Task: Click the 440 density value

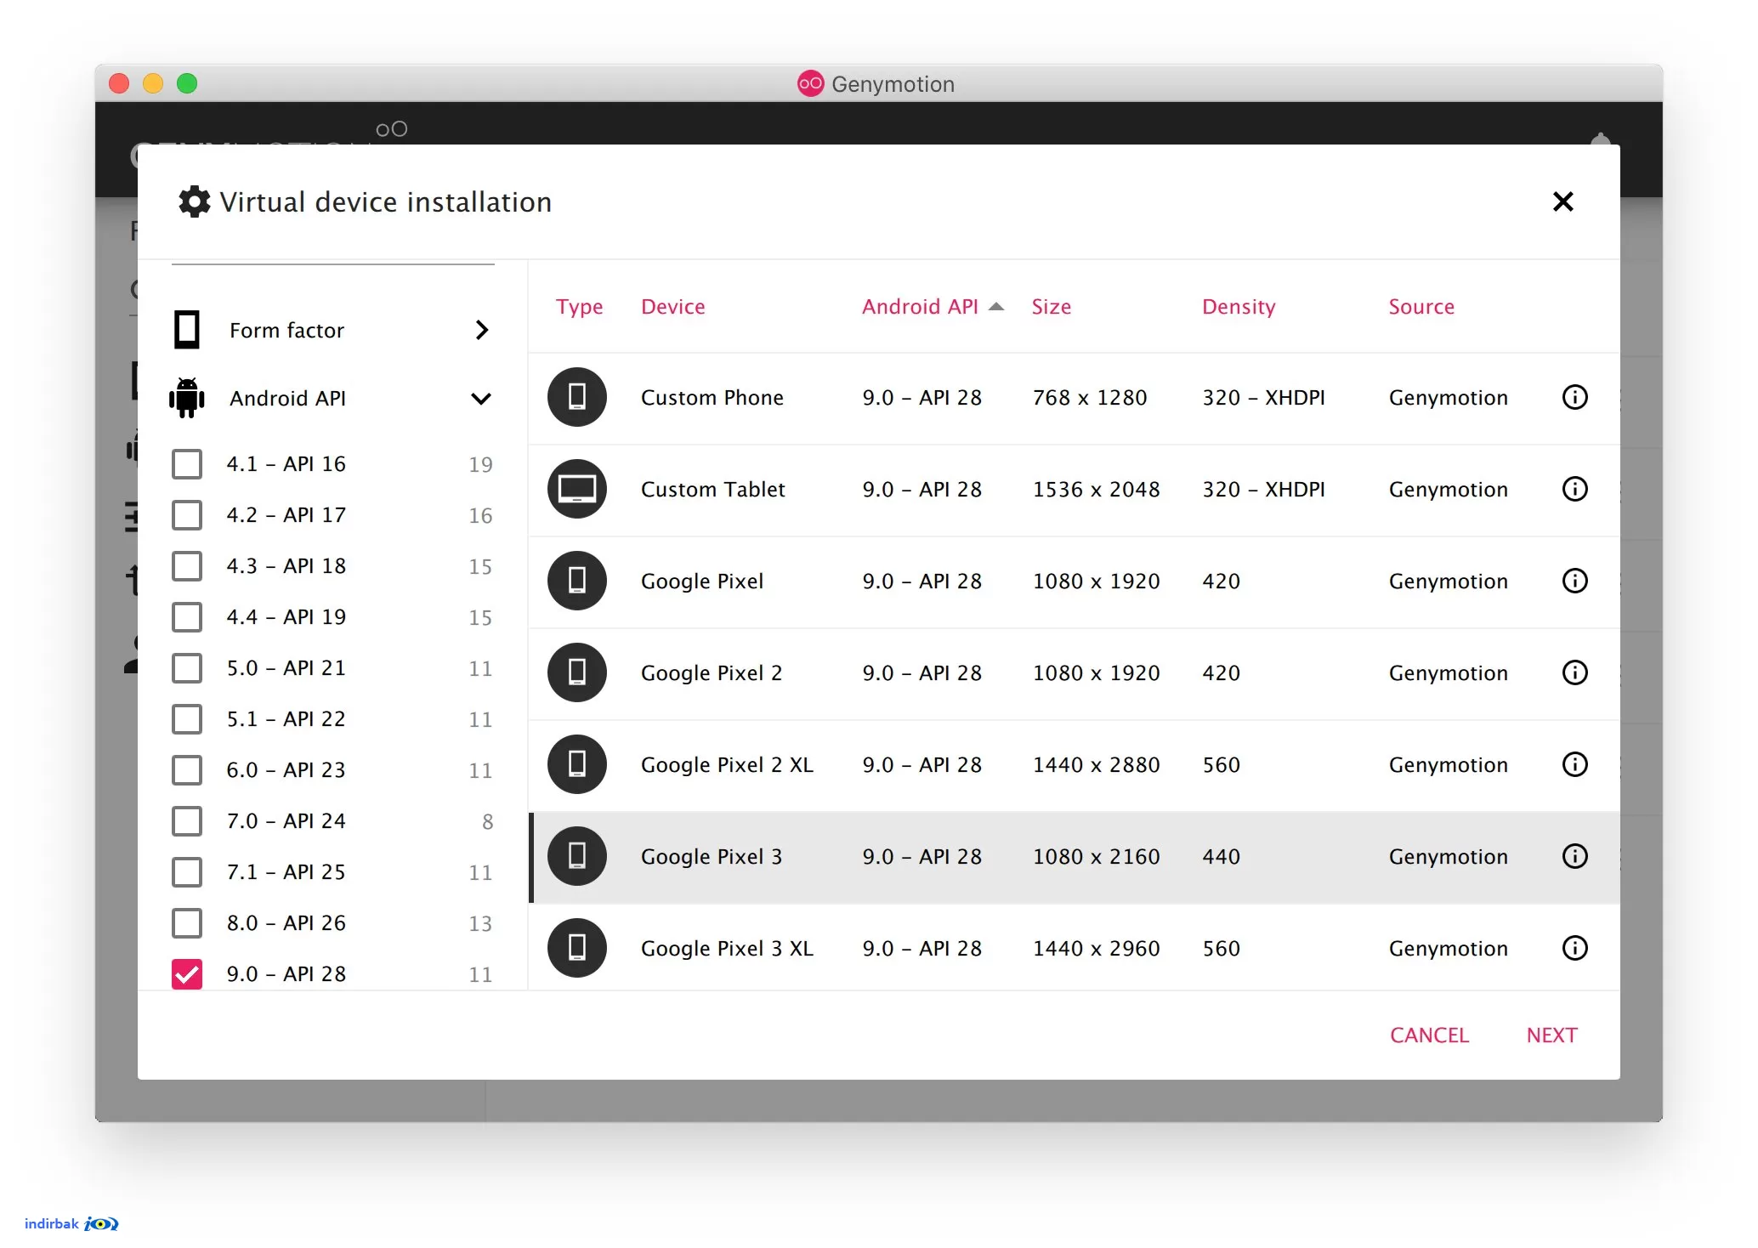Action: [1221, 857]
